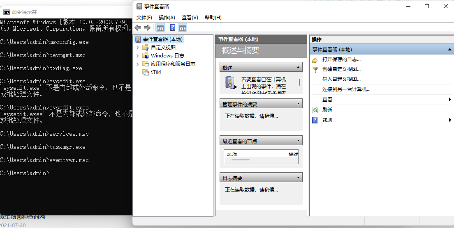The width and height of the screenshot is (454, 228).
Task: Select the 自定义视图 tree label
Action: 163,47
